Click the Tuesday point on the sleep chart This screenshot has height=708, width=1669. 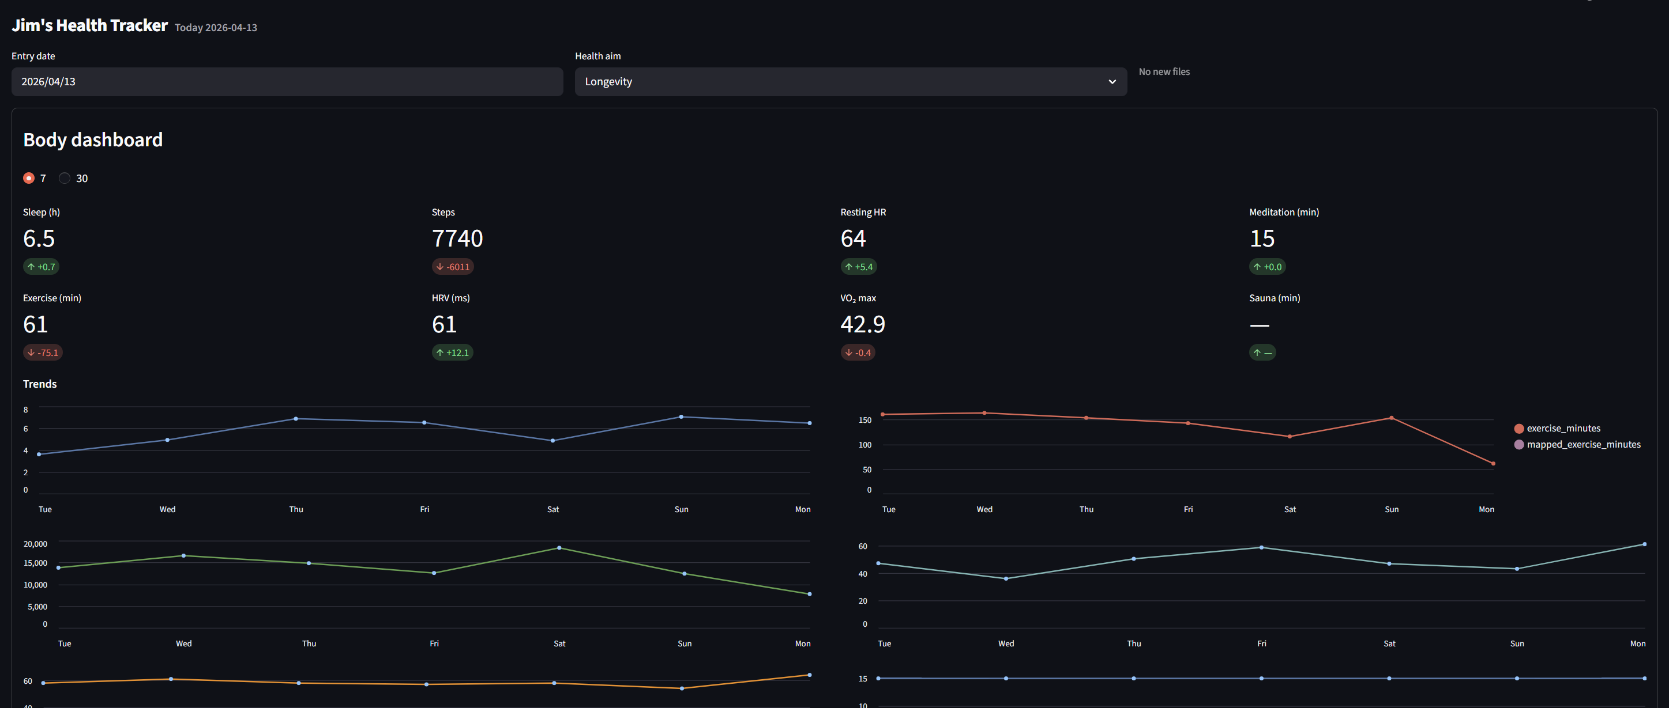pos(40,455)
